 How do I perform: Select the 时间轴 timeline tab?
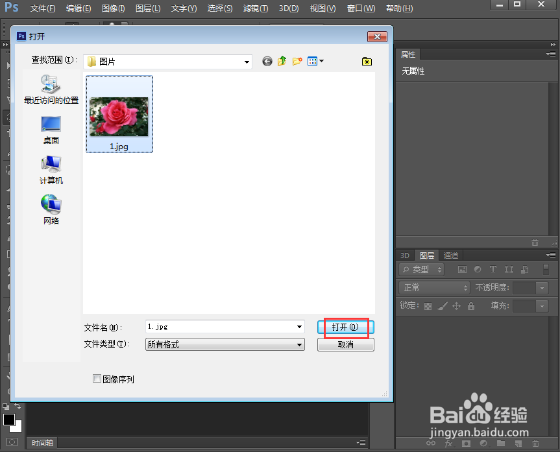coord(42,443)
